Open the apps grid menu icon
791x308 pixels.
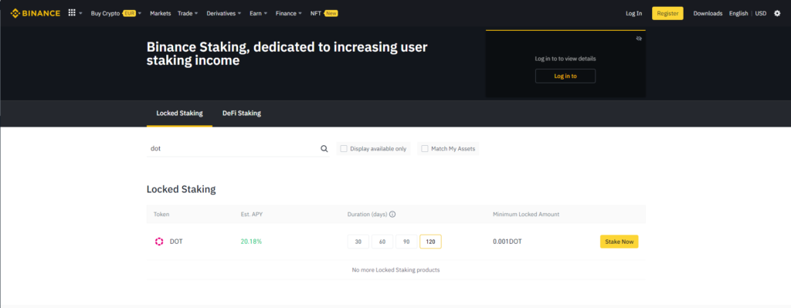[72, 13]
